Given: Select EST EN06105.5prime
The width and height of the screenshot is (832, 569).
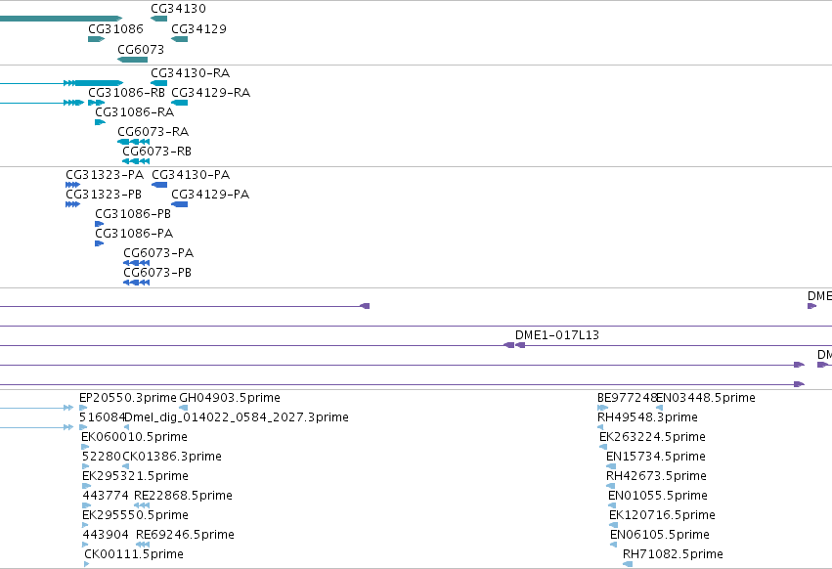Looking at the screenshot, I should tap(613, 545).
